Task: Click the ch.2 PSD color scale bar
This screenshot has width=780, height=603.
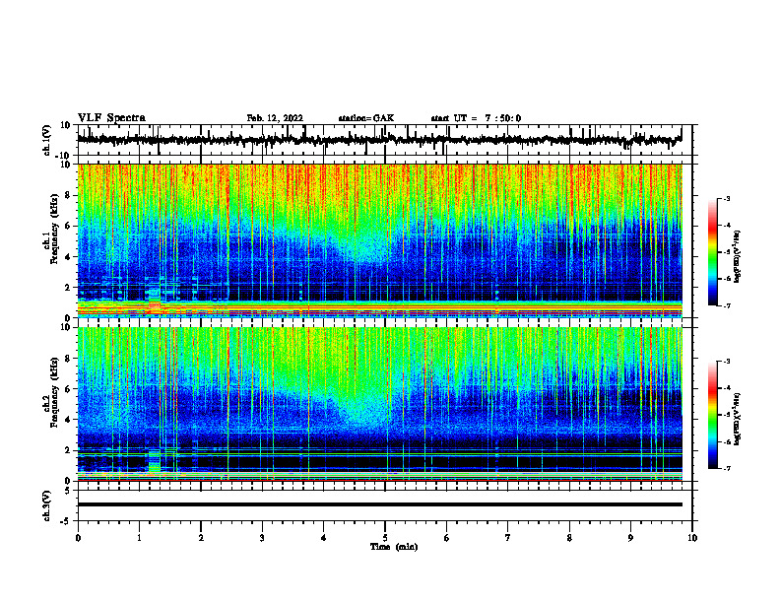Action: (713, 415)
